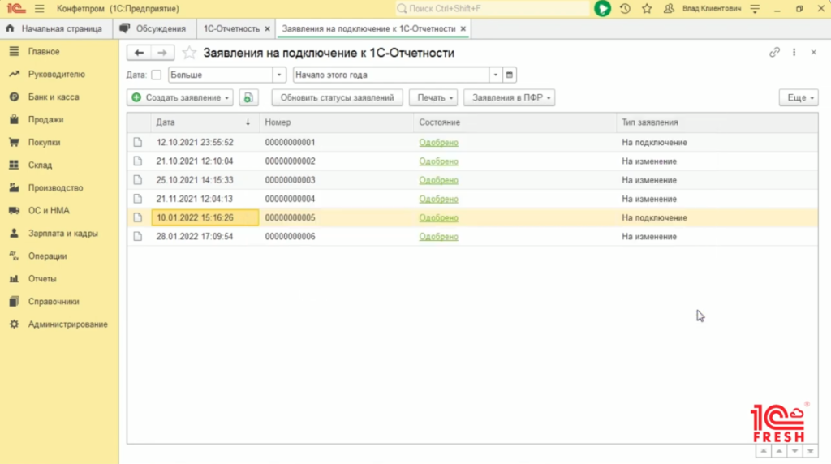Toggle the Дата filter checkbox
This screenshot has width=831, height=464.
point(157,75)
